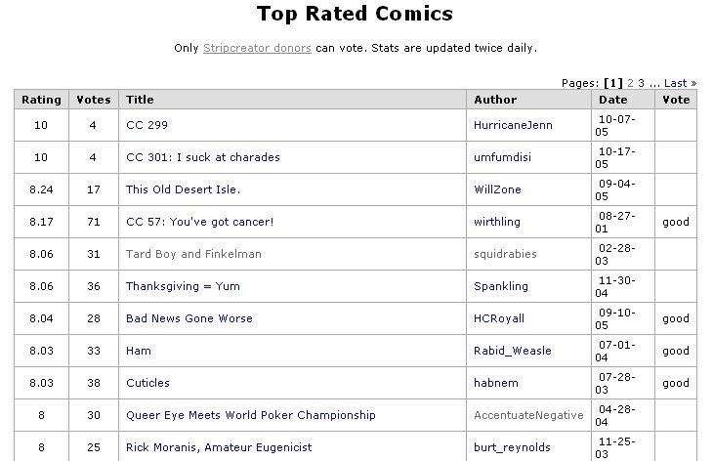Viewport: 713px width, 461px height.
Task: Open Rick Moranis, Amateur Eugenicist comic
Action: coord(221,447)
